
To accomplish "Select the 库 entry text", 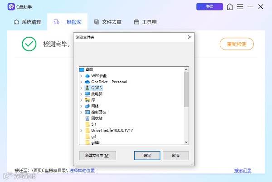I will [93, 100].
